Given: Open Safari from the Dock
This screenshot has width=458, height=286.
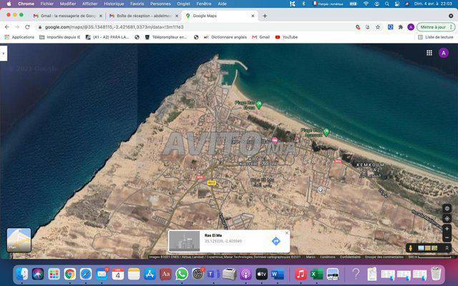Looking at the screenshot, I should [x=86, y=274].
